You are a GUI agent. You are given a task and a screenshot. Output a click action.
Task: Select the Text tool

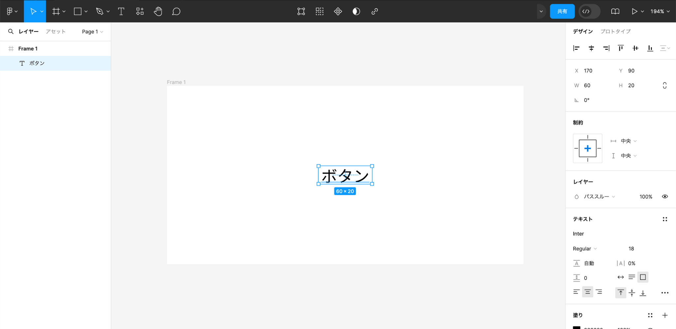[121, 11]
